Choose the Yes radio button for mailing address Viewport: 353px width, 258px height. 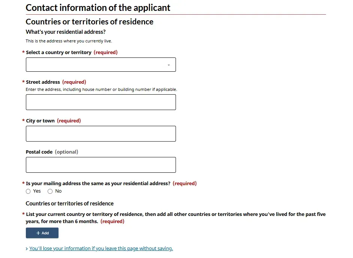[28, 192]
